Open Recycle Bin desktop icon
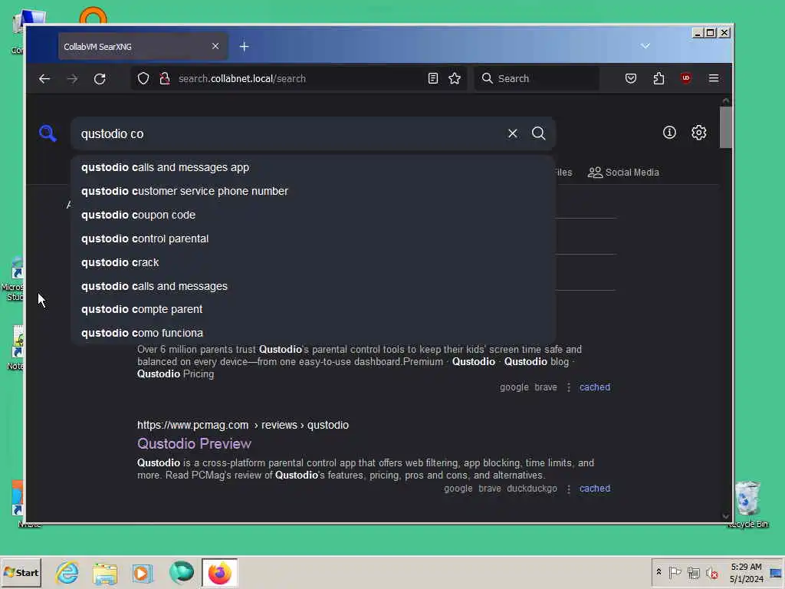Image resolution: width=785 pixels, height=589 pixels. pyautogui.click(x=747, y=504)
